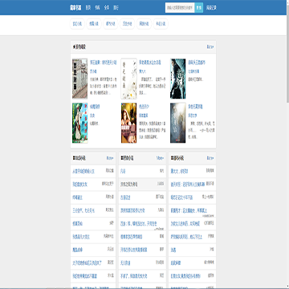Select the 网游小说 category pill
The height and width of the screenshot is (289, 289).
(x=144, y=24)
